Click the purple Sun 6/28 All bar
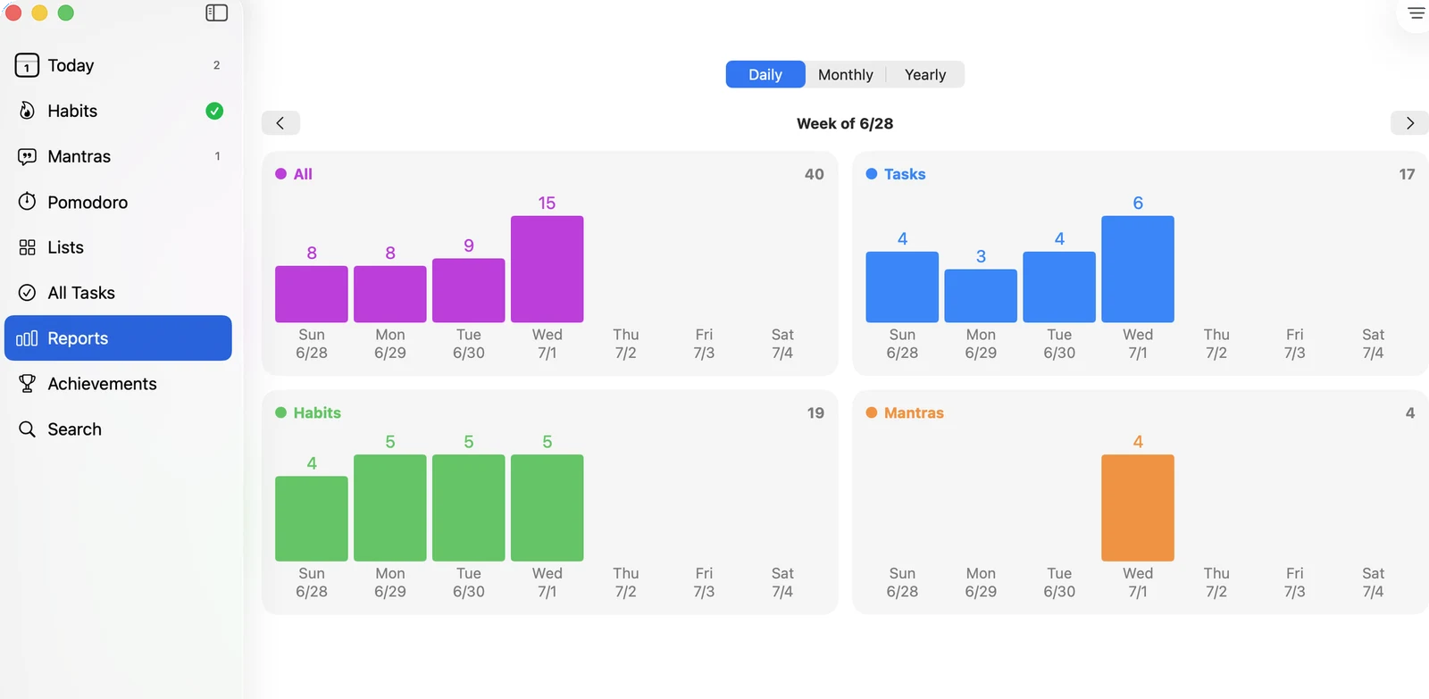The width and height of the screenshot is (1429, 699). pyautogui.click(x=312, y=294)
